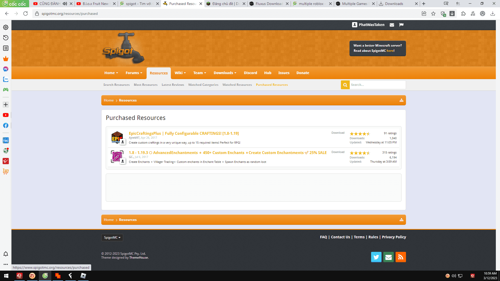The image size is (500, 281).
Task: Mute the playing YouTube tab
Action: coord(65,4)
